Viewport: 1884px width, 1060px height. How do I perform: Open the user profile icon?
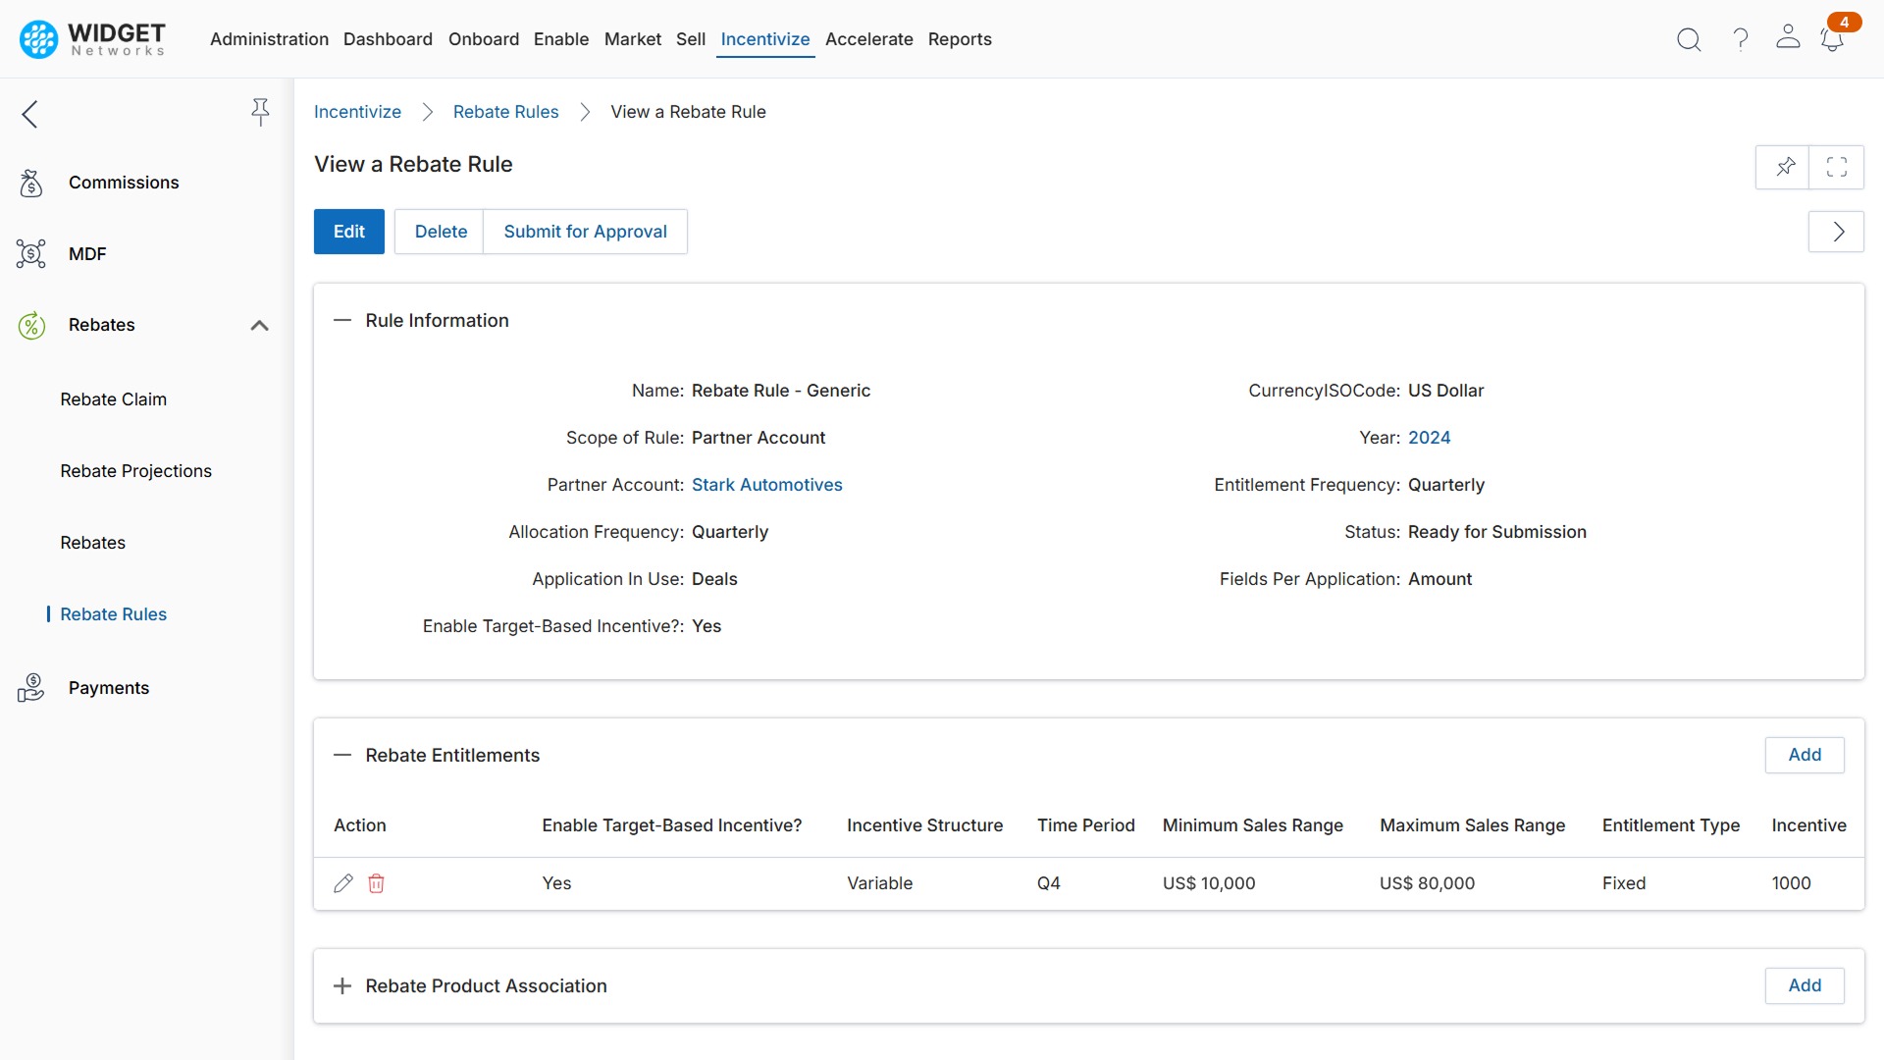[1788, 39]
